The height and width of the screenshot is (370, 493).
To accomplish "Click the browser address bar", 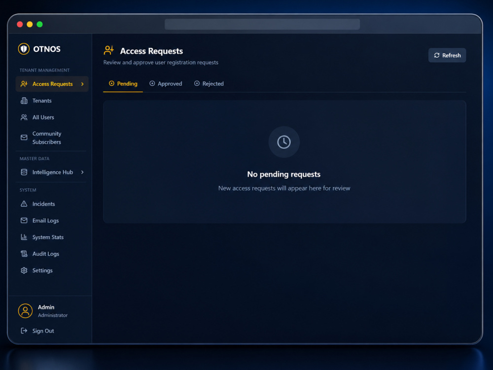I will 262,24.
